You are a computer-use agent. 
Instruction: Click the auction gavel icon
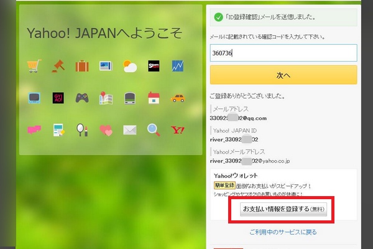tap(58, 65)
